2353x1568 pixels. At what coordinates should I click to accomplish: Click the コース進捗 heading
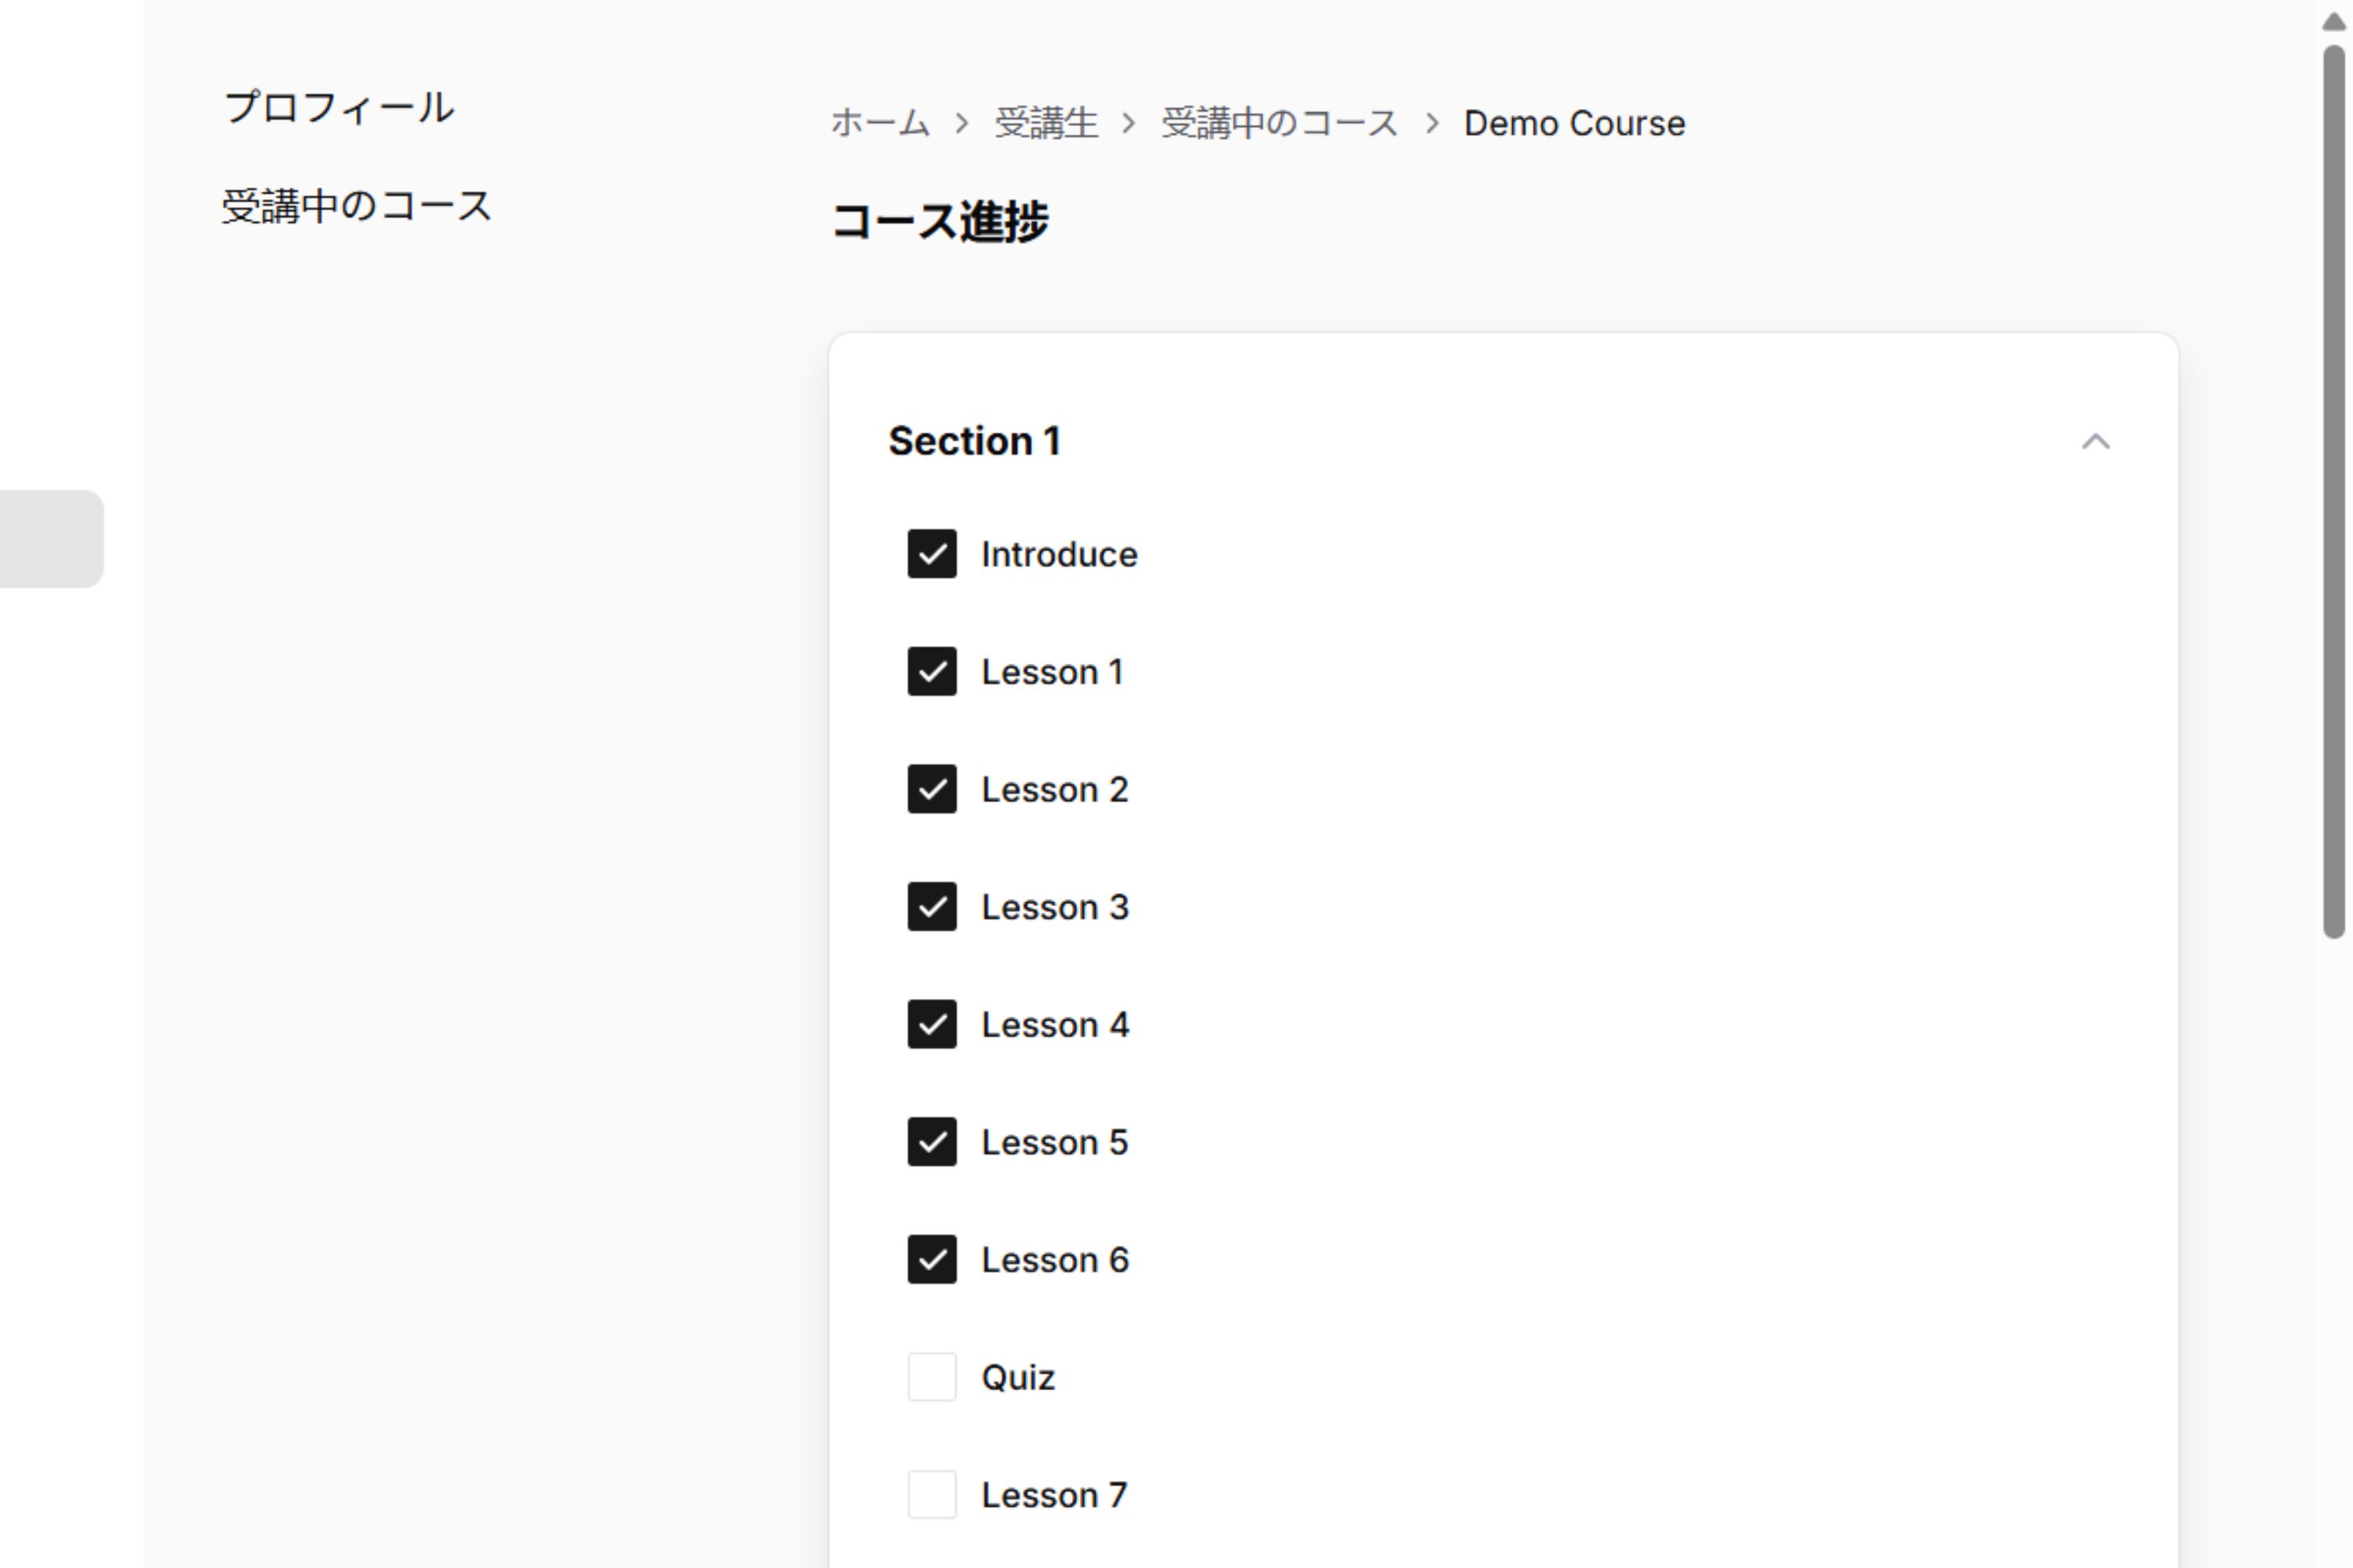[941, 222]
